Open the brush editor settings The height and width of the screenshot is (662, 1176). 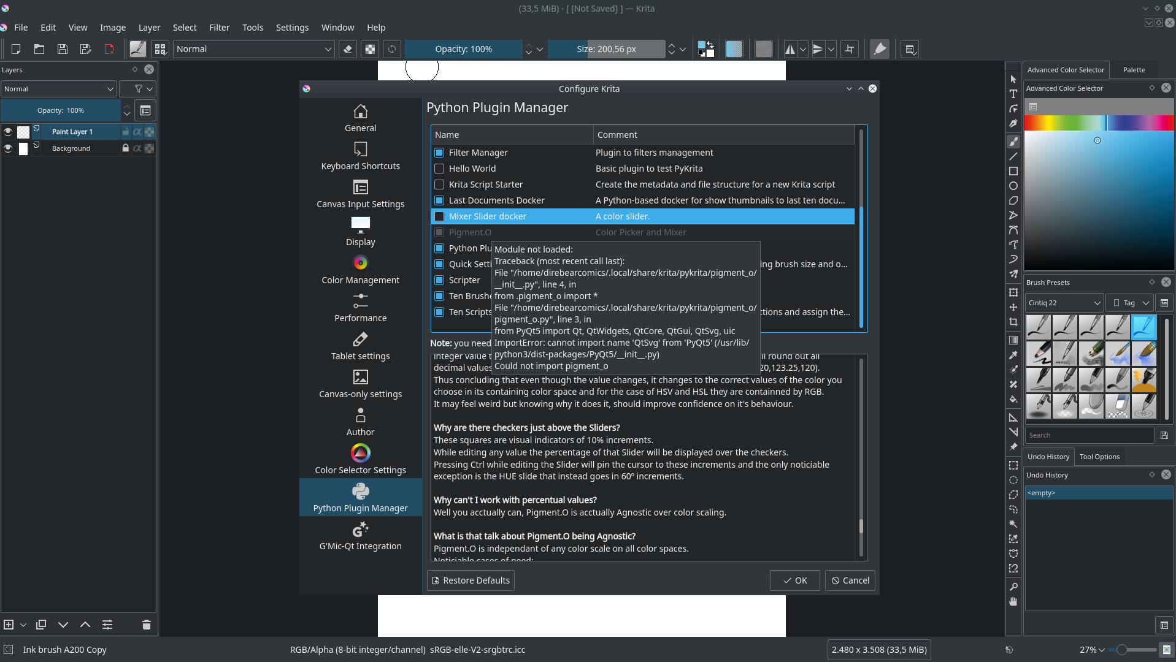(x=137, y=49)
